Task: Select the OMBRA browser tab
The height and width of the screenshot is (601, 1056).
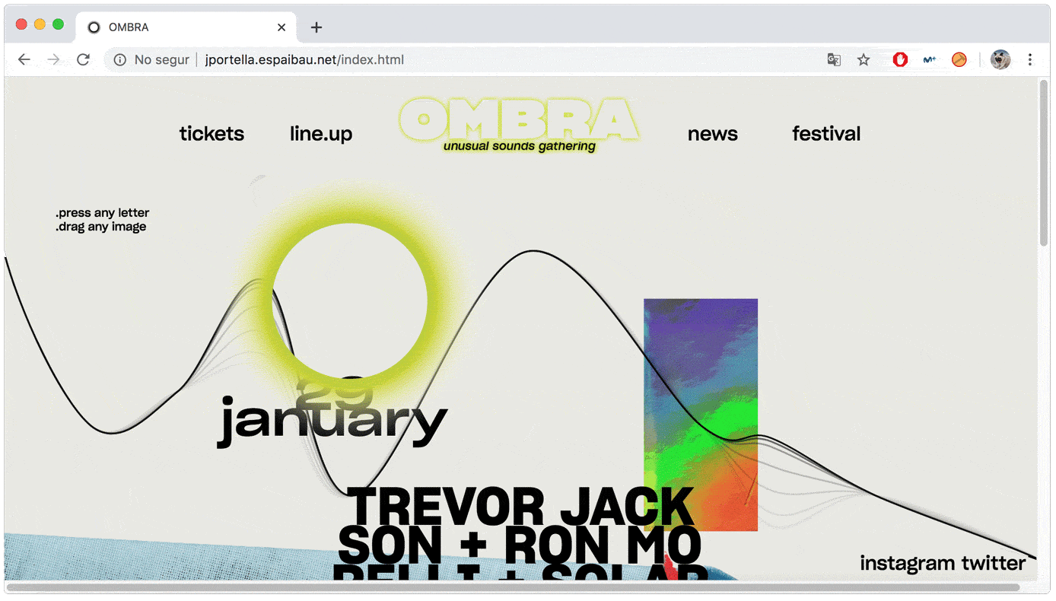Action: (x=186, y=27)
